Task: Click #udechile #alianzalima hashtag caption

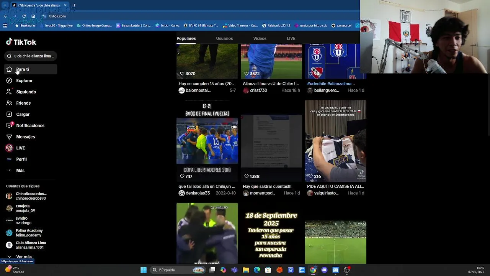Action: tap(331, 84)
